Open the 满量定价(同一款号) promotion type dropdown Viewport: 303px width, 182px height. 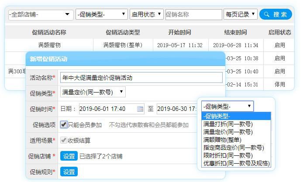click(93, 92)
